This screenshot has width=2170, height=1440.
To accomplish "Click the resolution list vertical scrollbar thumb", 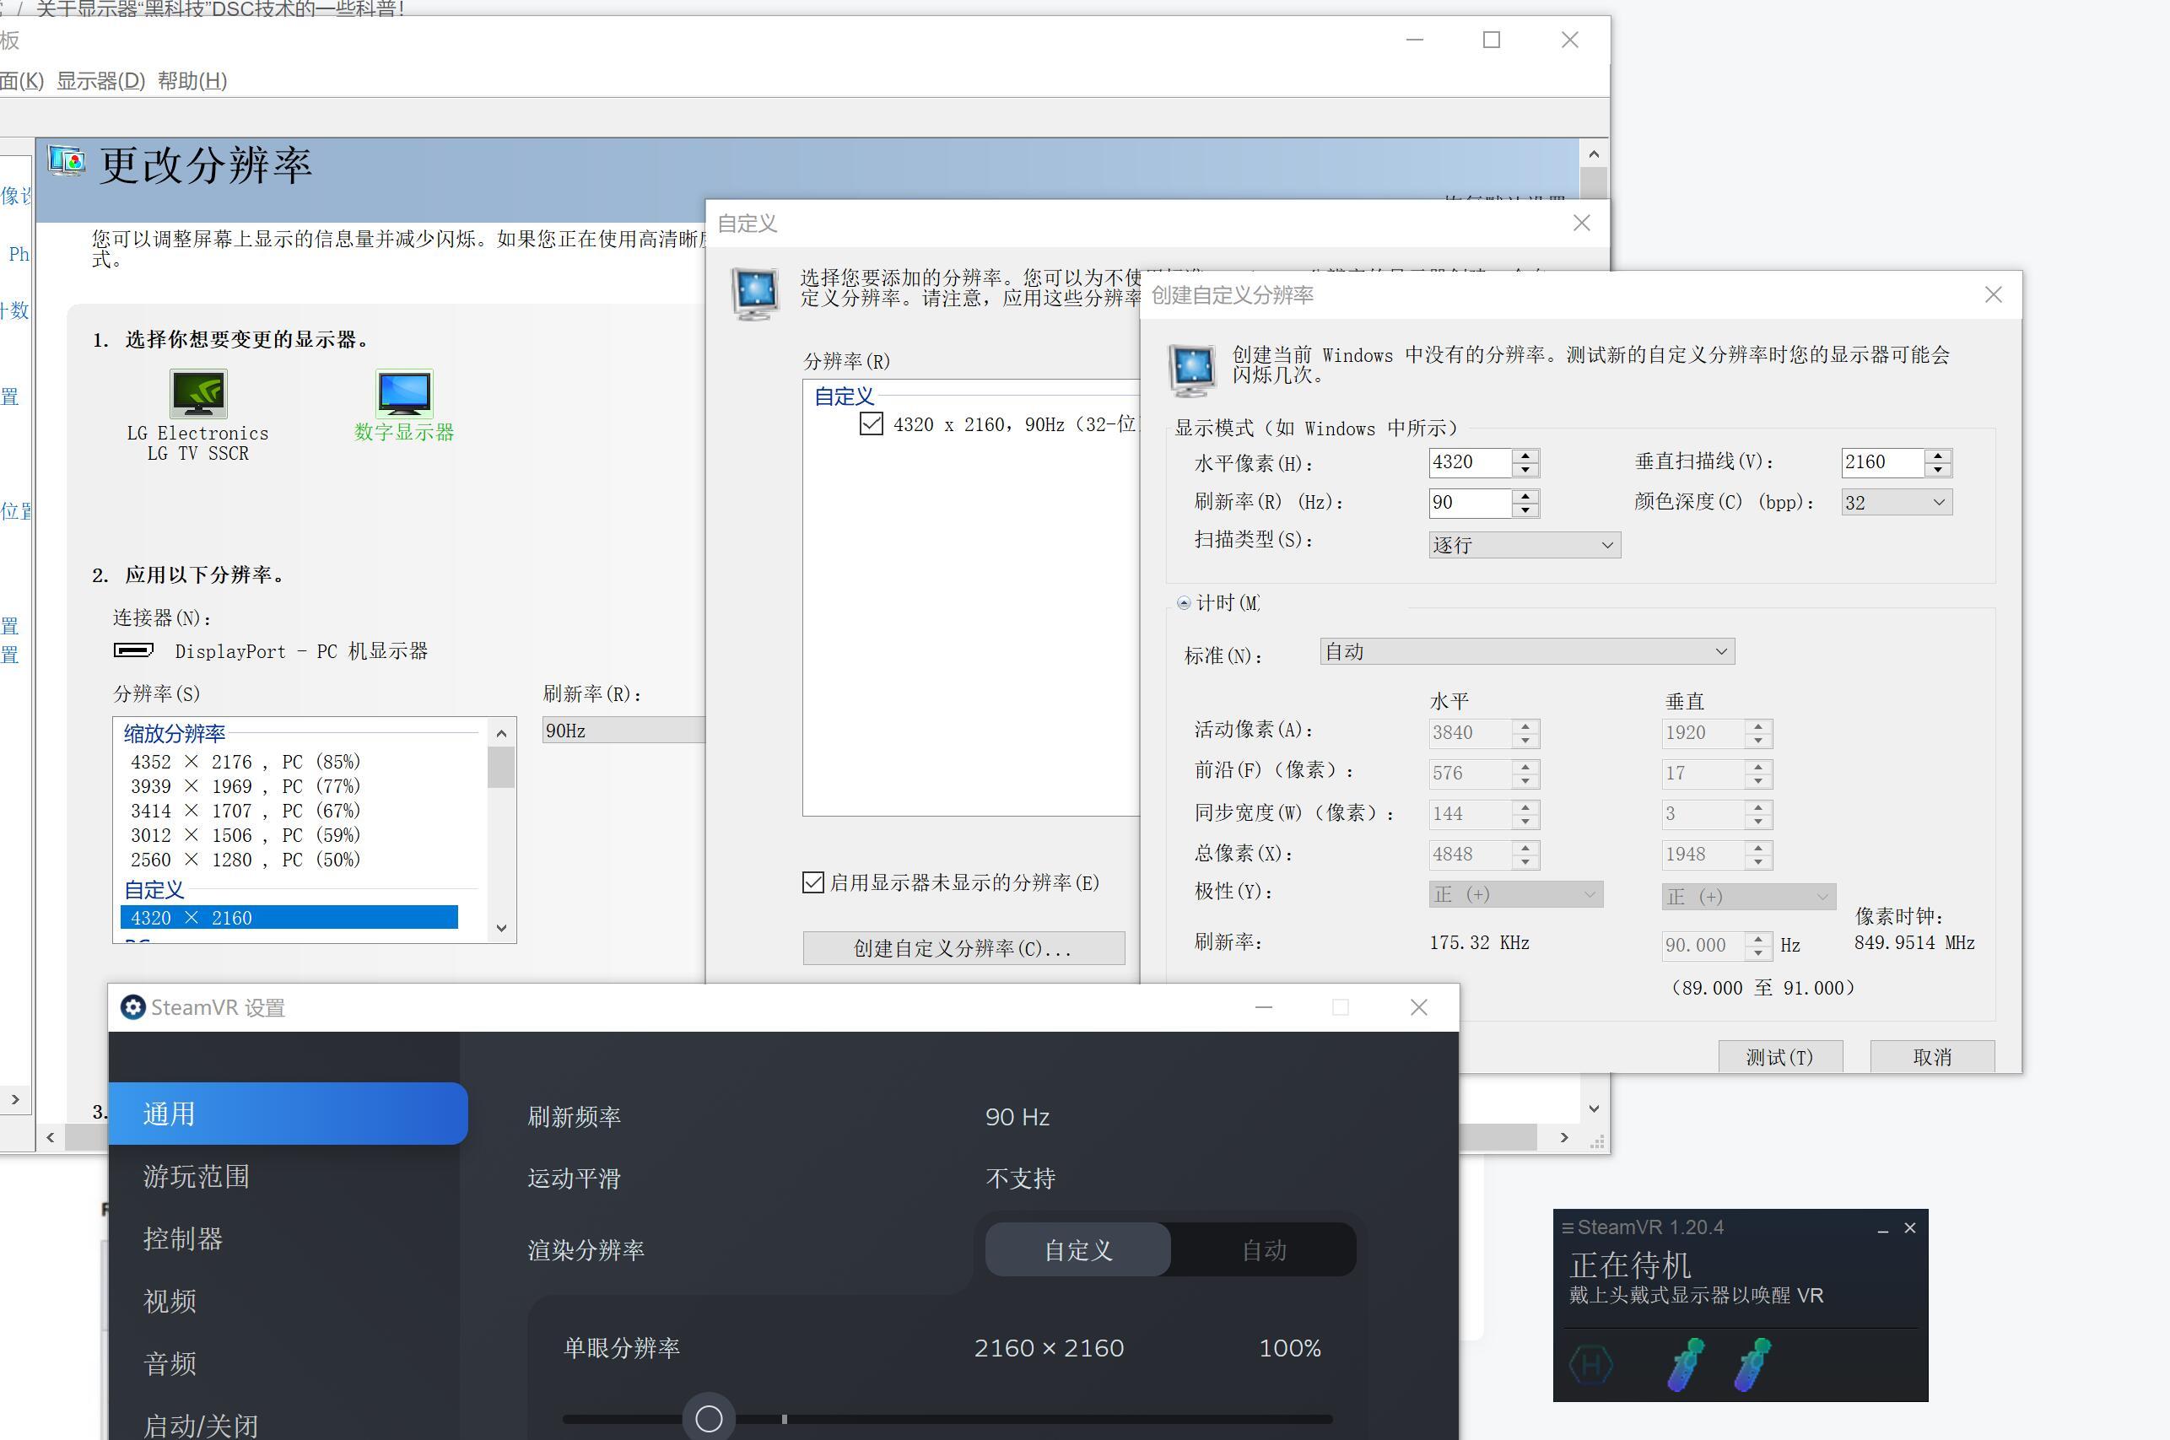I will click(x=500, y=768).
